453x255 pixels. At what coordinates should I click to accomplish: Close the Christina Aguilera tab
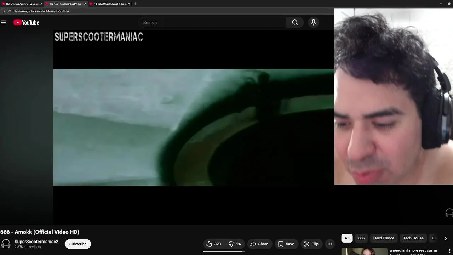pyautogui.click(x=41, y=4)
